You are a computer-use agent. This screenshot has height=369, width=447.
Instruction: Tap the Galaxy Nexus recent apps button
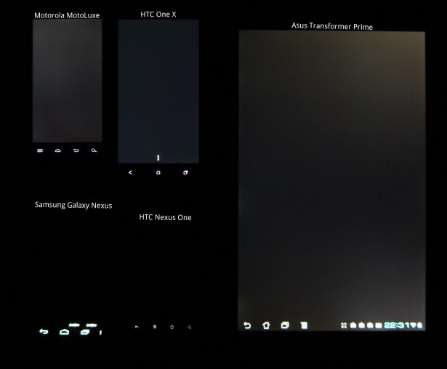point(84,332)
